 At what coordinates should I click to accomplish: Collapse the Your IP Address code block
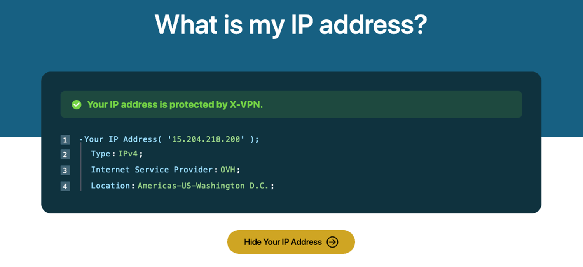[80, 139]
